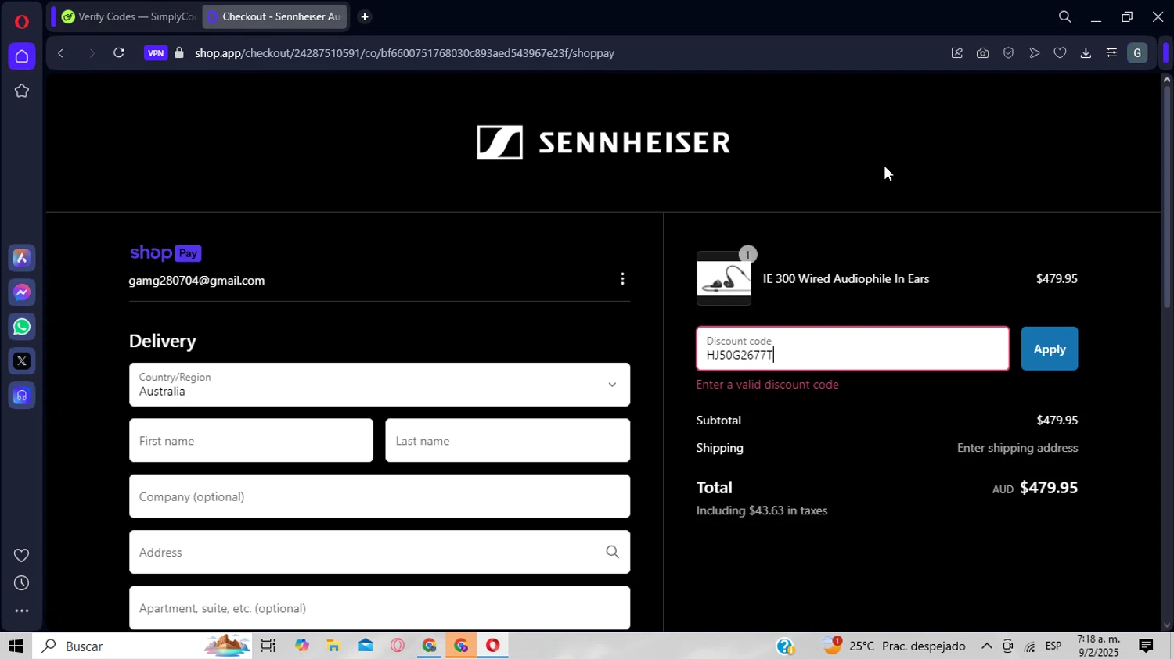Open Mail app from taskbar
This screenshot has width=1174, height=659.
pos(366,646)
